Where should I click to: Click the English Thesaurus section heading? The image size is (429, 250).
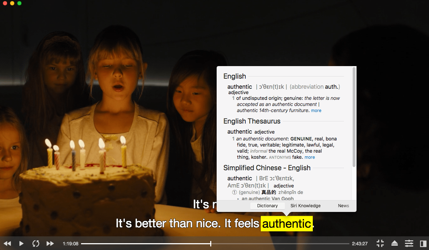[252, 121]
